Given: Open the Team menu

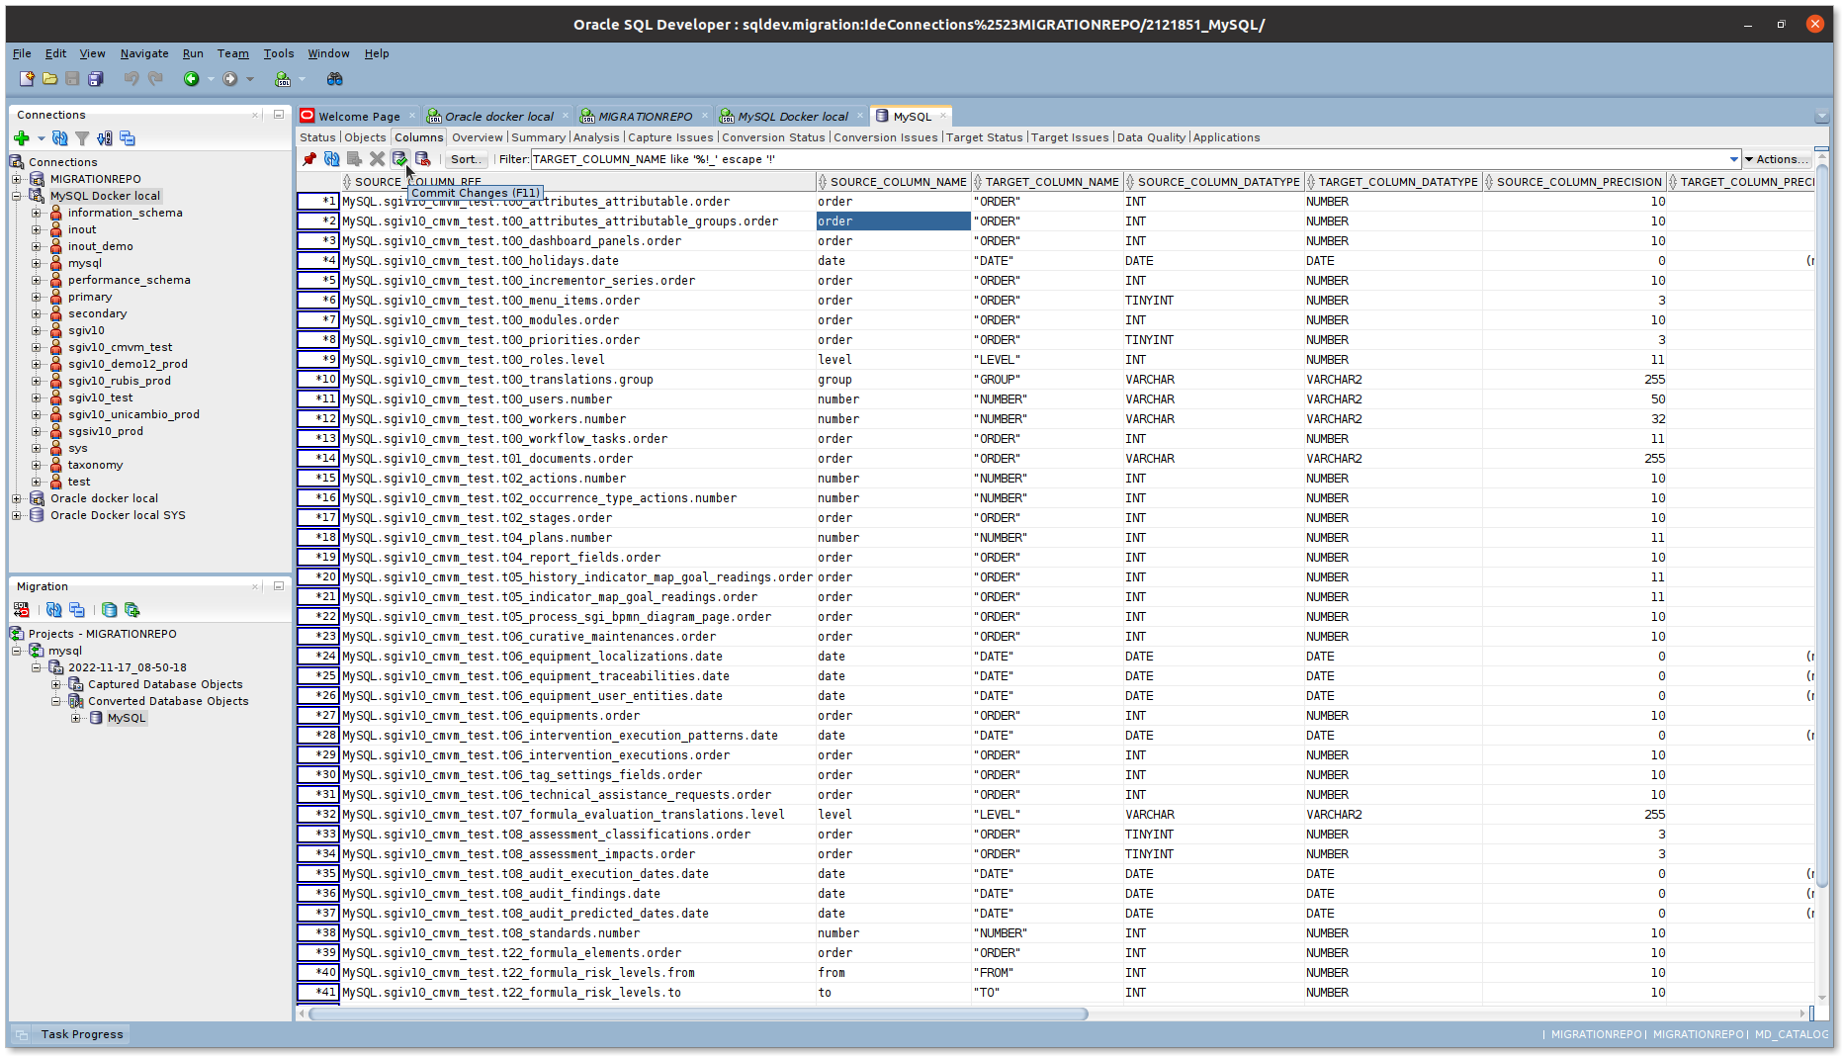Looking at the screenshot, I should point(232,53).
